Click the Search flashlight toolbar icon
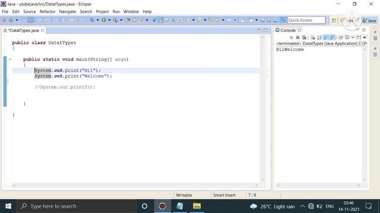Image resolution: width=380 pixels, height=213 pixels. point(141,20)
